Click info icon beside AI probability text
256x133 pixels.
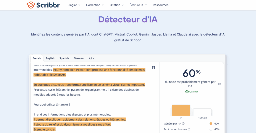[219, 84]
